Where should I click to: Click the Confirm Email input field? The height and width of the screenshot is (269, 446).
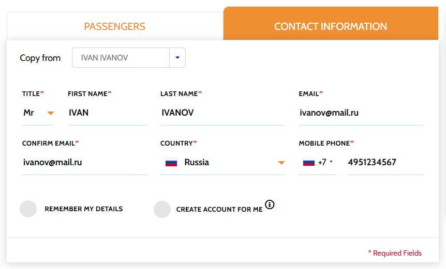[x=84, y=163]
